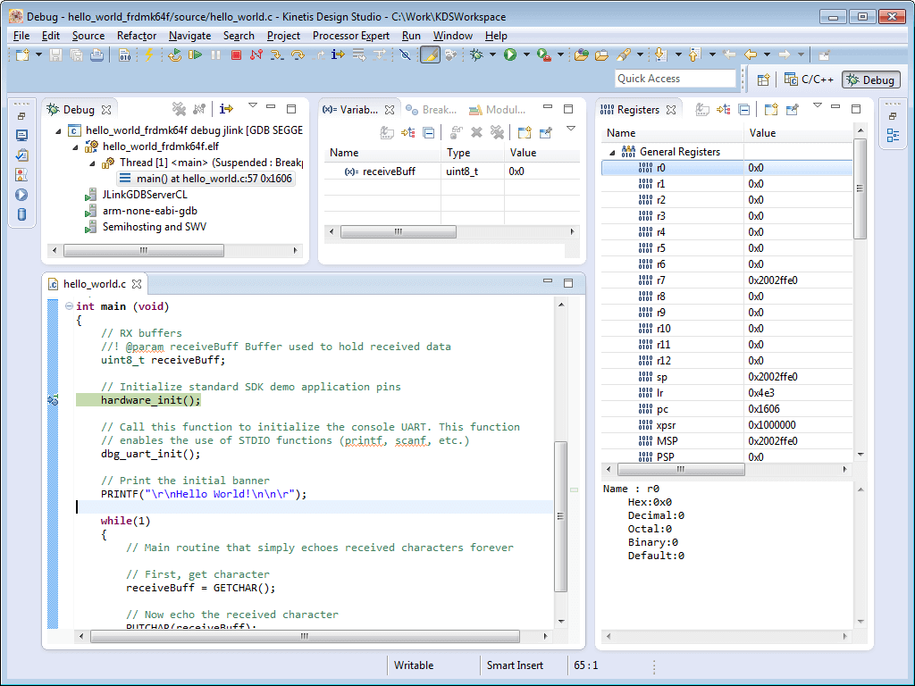Switch to the C/C++ perspective

[x=809, y=79]
